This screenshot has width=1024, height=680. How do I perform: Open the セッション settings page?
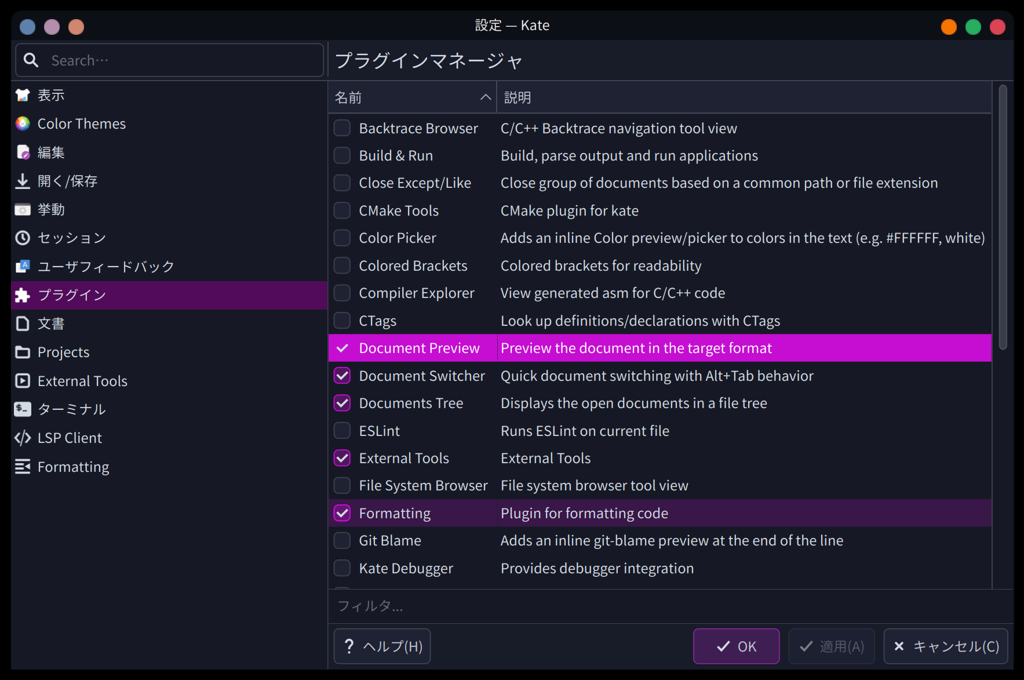(169, 238)
